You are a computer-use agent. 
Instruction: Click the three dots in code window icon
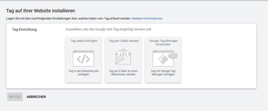pyautogui.click(x=75, y=51)
